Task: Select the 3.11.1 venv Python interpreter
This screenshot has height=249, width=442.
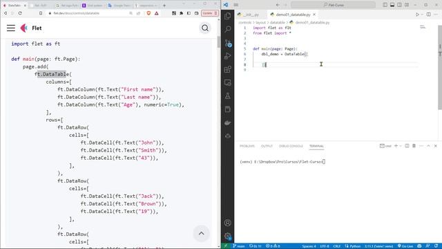Action: (378, 246)
